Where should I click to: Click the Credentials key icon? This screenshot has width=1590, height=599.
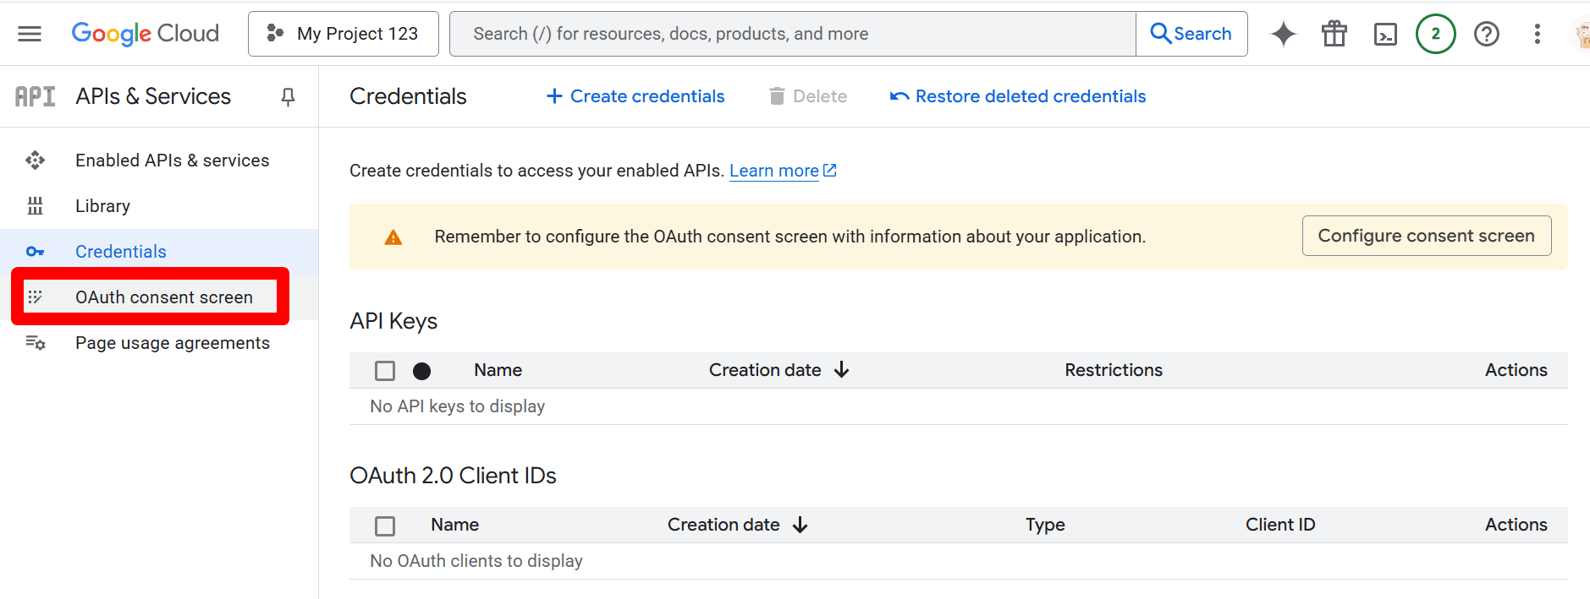[x=35, y=252]
